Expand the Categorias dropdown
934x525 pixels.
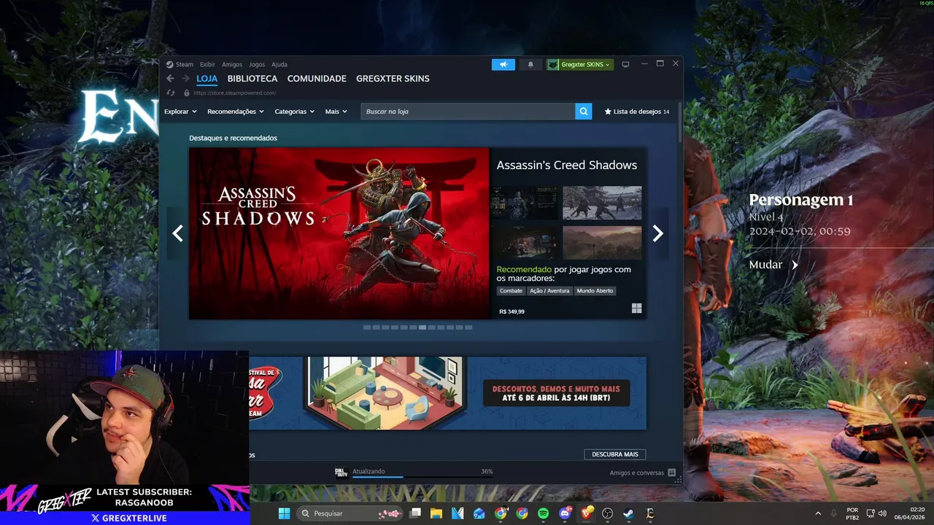tap(294, 112)
